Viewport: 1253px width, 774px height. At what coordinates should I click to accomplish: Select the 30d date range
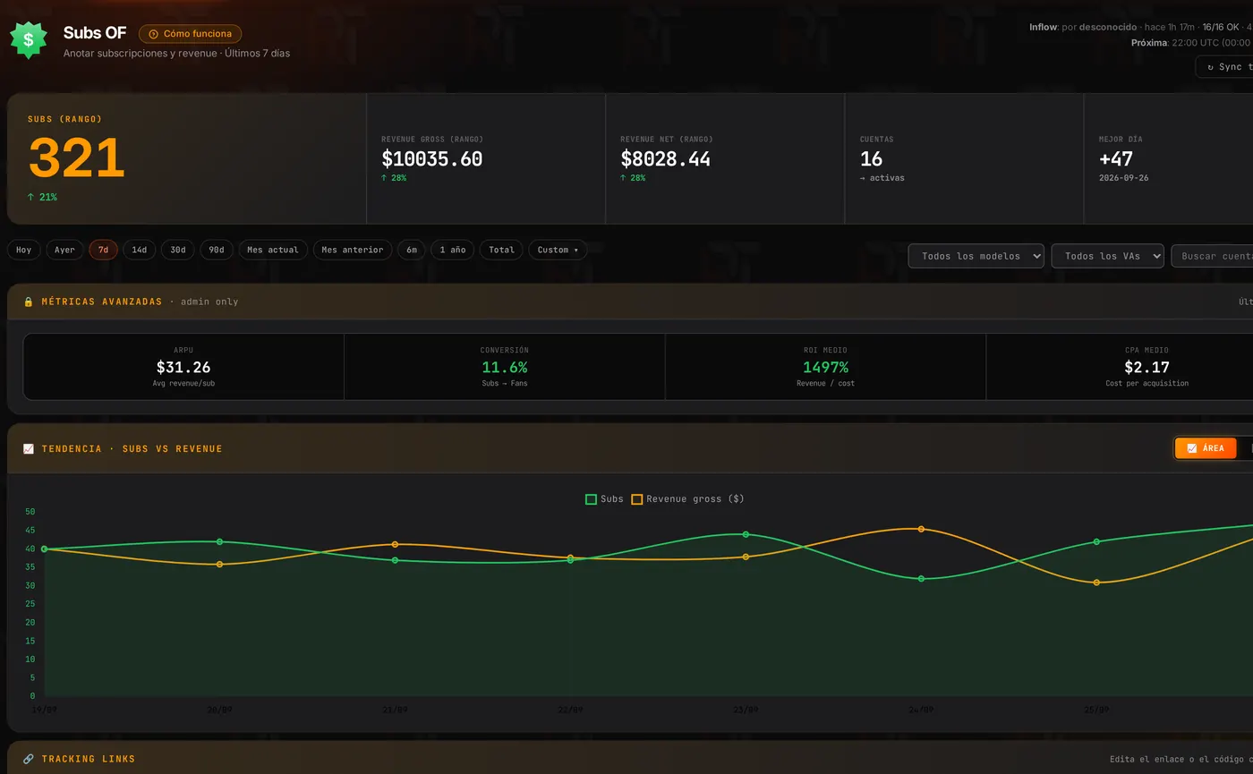(x=178, y=250)
